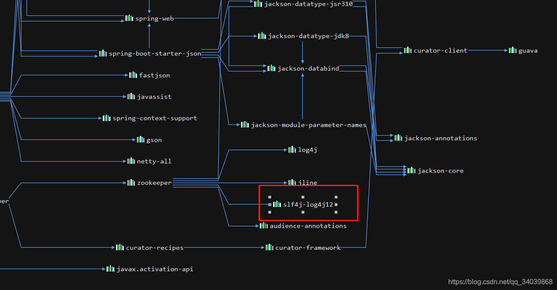Click the library icon beside jackson-databind
Screen dimensions: 557x290
(271, 68)
